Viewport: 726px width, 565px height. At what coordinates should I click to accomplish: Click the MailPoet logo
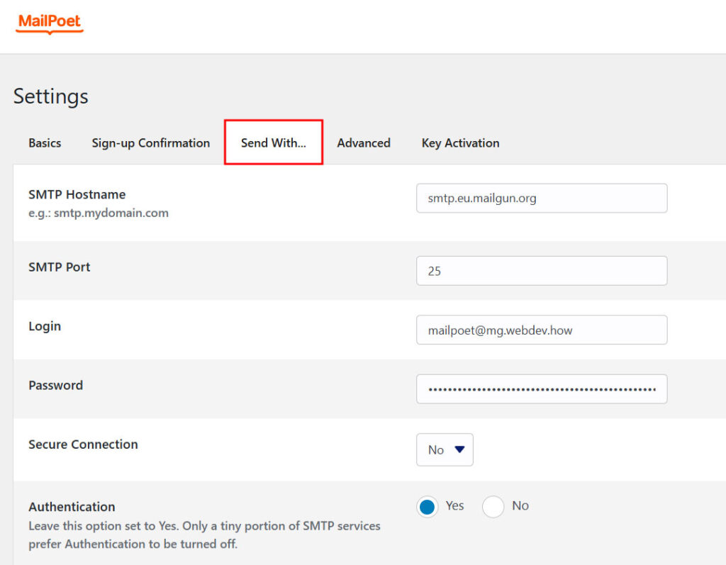48,22
